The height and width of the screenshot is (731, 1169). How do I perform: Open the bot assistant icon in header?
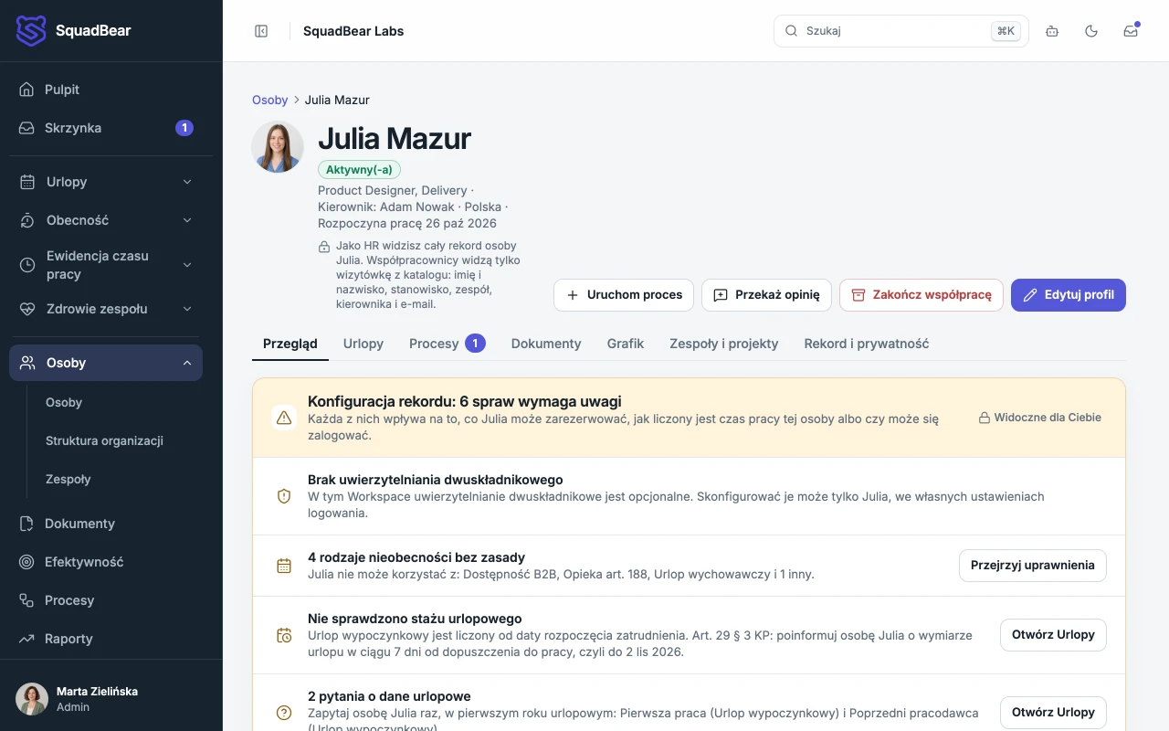click(1052, 31)
